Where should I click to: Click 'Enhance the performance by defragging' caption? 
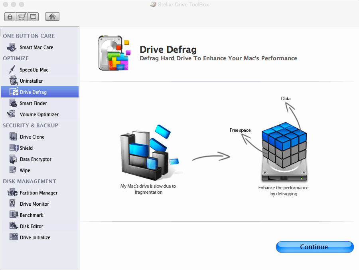[x=284, y=191]
